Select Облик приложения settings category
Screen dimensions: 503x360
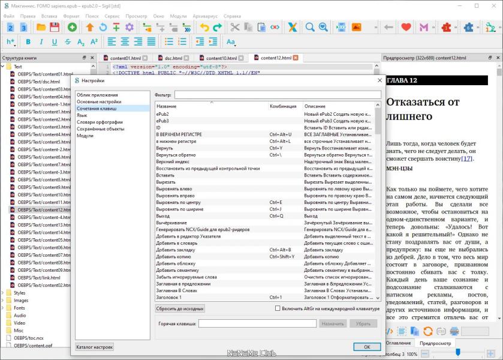point(97,95)
